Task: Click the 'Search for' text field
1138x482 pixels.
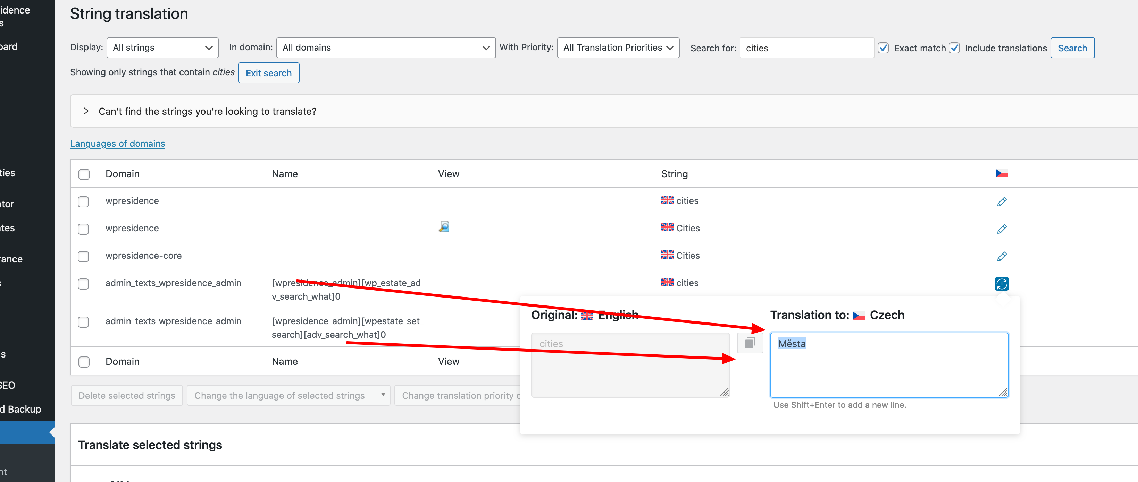Action: click(806, 48)
